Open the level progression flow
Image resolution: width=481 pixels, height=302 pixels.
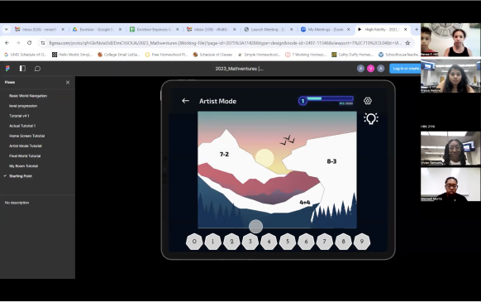tap(23, 106)
